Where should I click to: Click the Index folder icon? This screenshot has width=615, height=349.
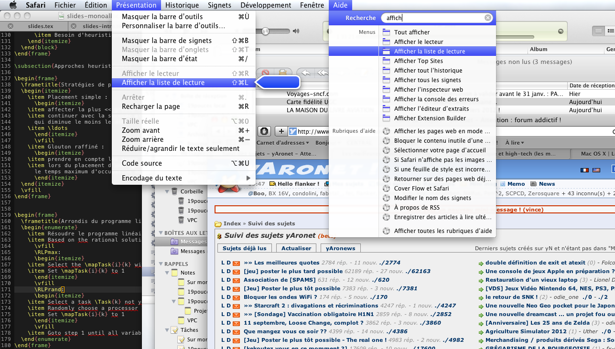click(x=218, y=223)
